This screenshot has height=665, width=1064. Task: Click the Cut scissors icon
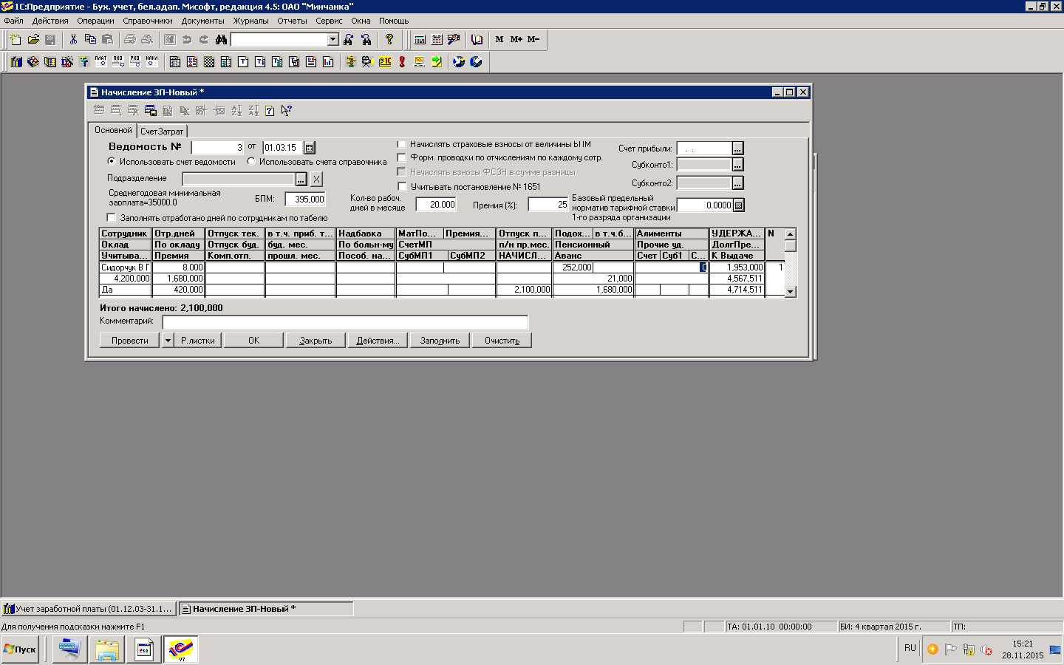(73, 39)
